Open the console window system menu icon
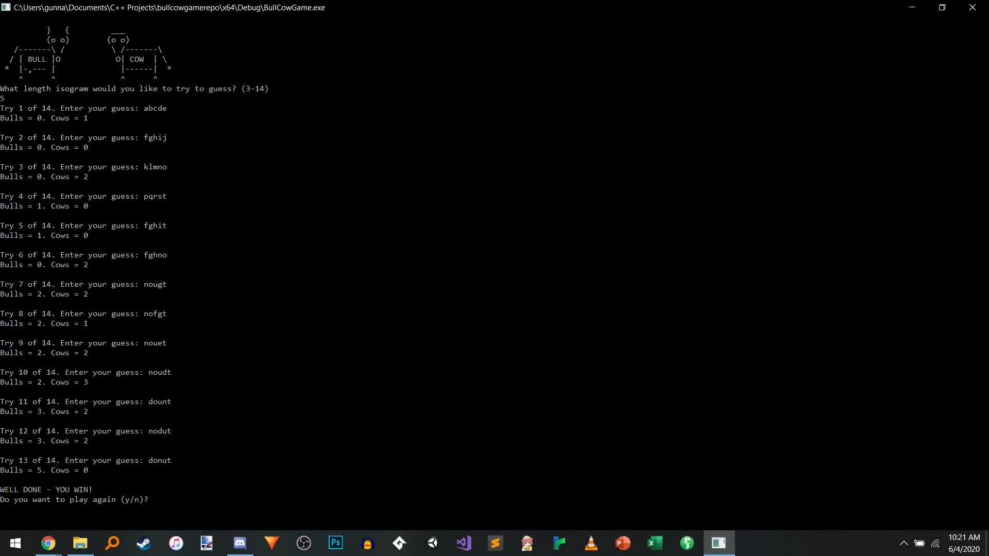 [x=6, y=7]
